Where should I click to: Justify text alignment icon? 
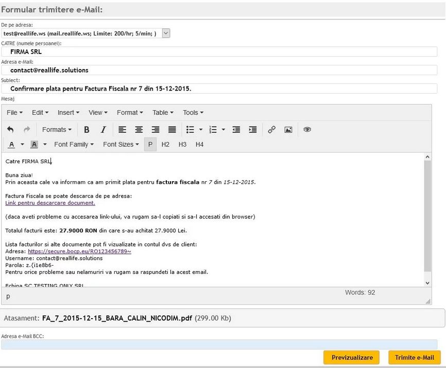pos(172,130)
